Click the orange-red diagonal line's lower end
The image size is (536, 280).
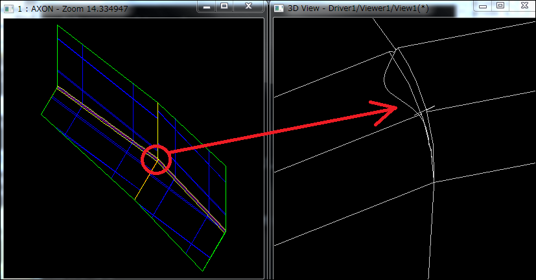pos(224,229)
